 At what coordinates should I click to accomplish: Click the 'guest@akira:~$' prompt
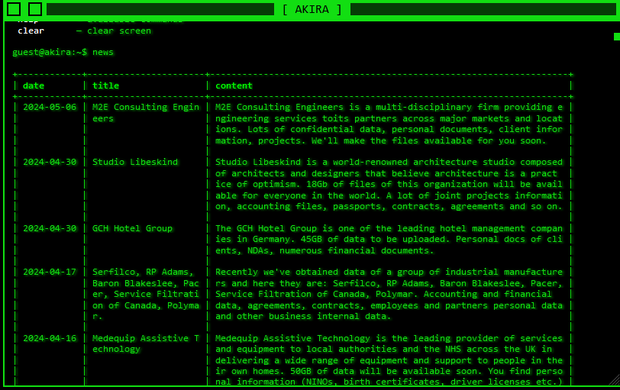pos(50,52)
